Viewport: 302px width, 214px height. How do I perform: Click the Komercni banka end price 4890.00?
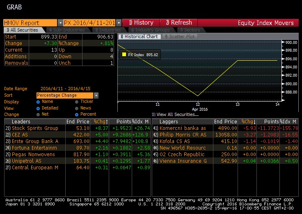(x=227, y=128)
